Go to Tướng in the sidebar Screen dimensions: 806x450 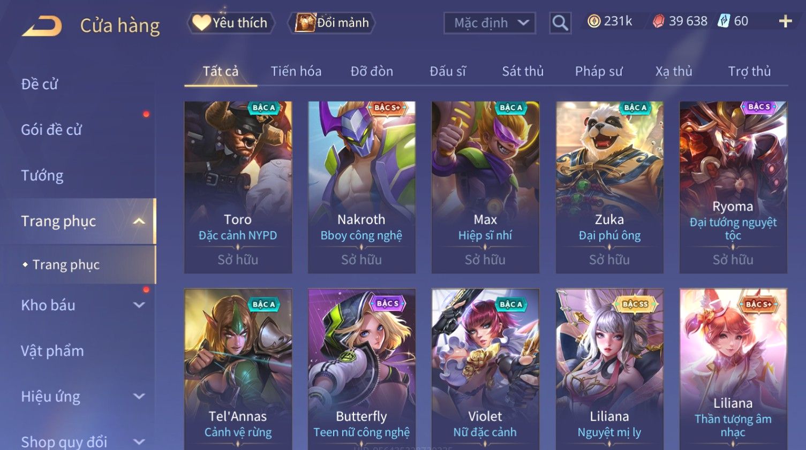click(42, 176)
